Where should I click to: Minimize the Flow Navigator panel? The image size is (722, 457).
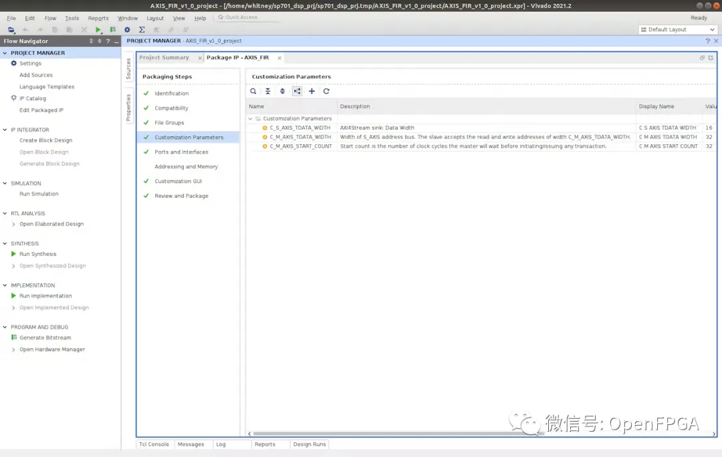(116, 41)
